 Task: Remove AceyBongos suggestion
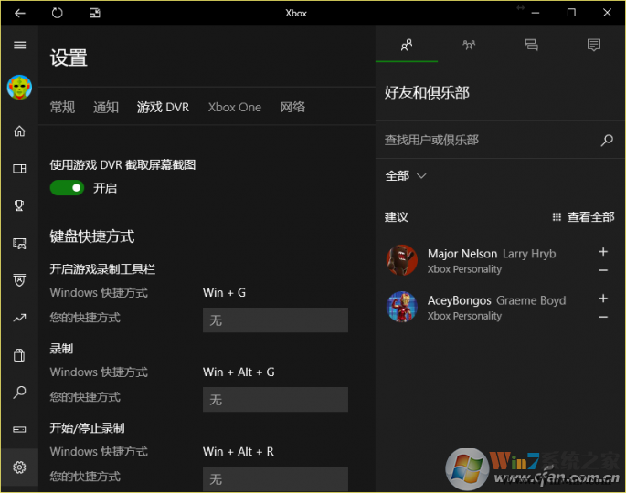(603, 317)
